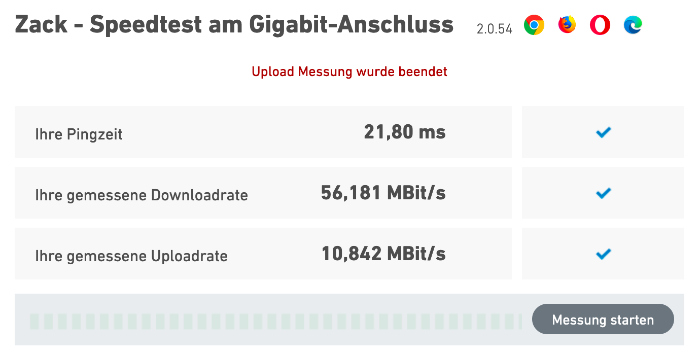Click the Ihre gemessene Uploadrate label
The height and width of the screenshot is (354, 700).
[x=131, y=256]
